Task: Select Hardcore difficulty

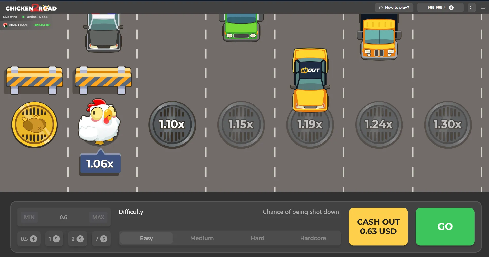Action: pos(313,238)
